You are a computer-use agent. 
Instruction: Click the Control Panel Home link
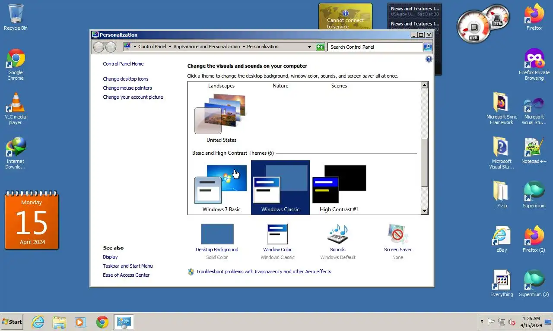pos(123,64)
